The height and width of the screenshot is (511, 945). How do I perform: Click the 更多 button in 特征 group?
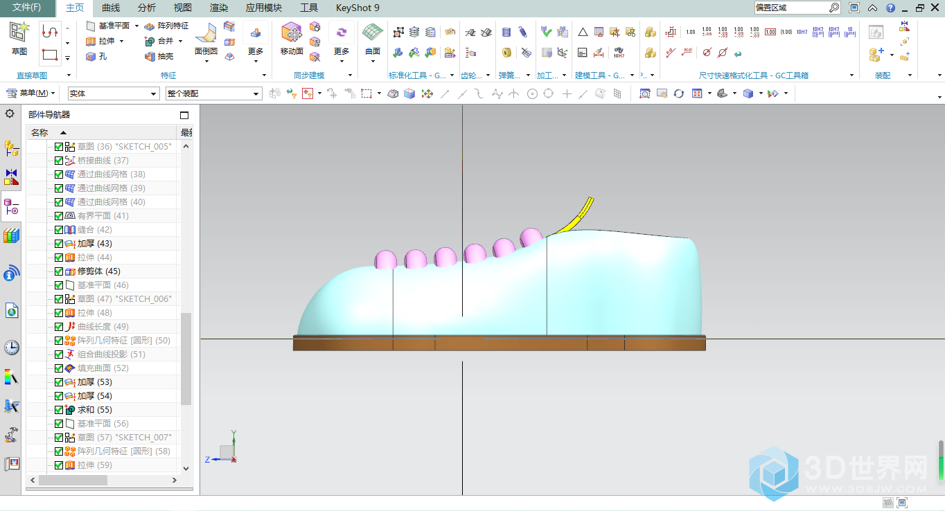(255, 40)
